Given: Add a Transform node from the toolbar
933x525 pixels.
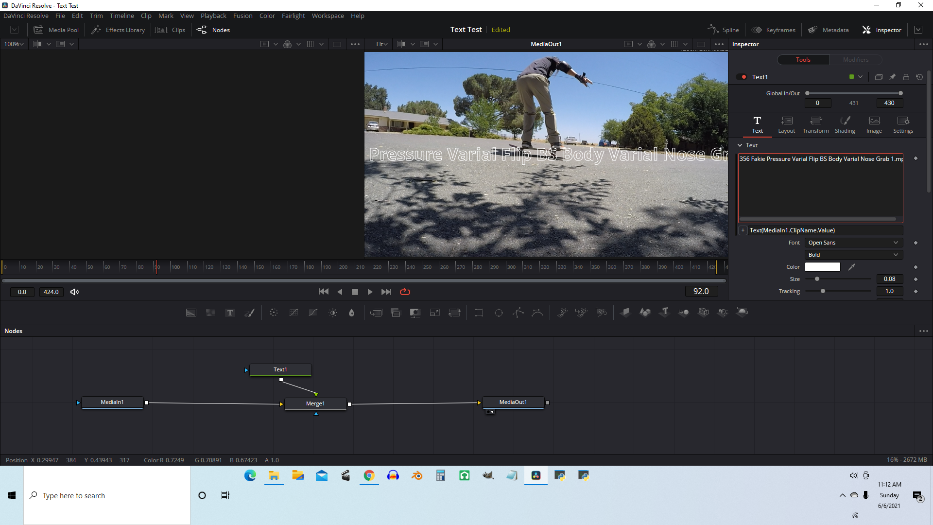Looking at the screenshot, I should (455, 313).
